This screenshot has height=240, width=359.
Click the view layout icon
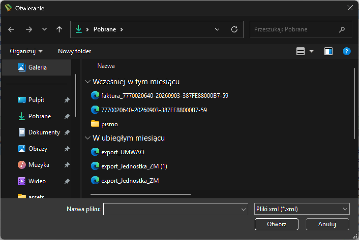click(301, 52)
